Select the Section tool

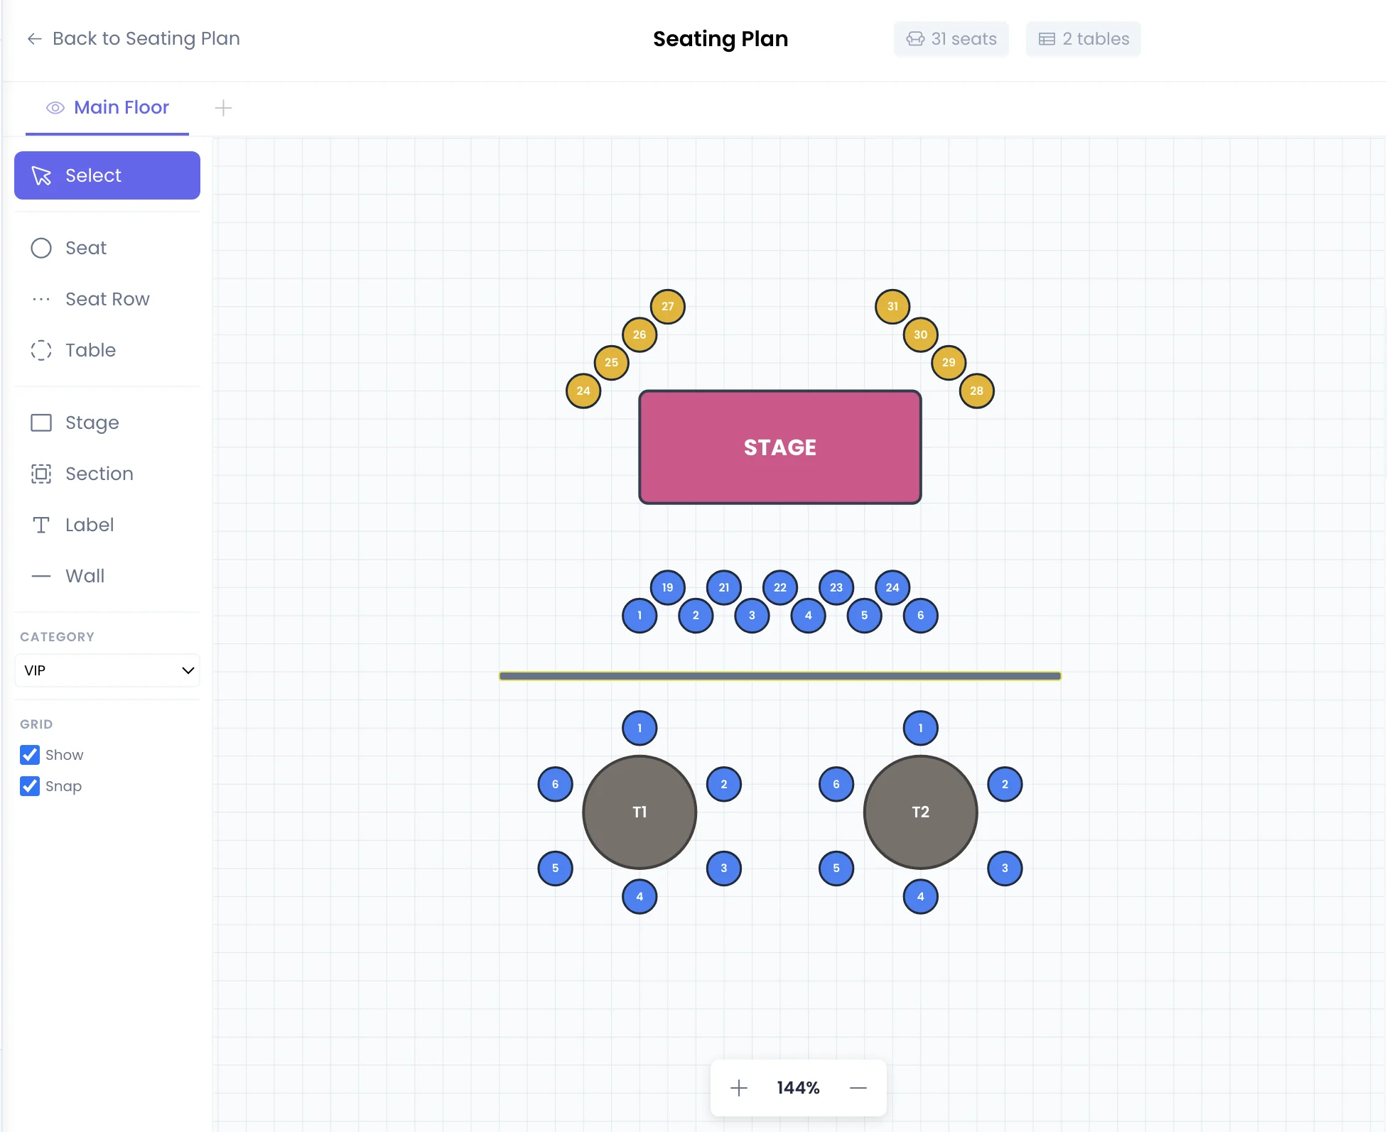click(x=98, y=474)
